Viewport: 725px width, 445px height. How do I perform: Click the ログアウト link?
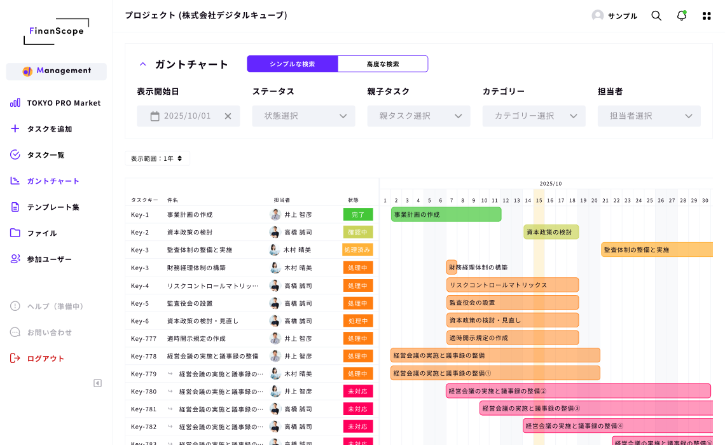(45, 358)
